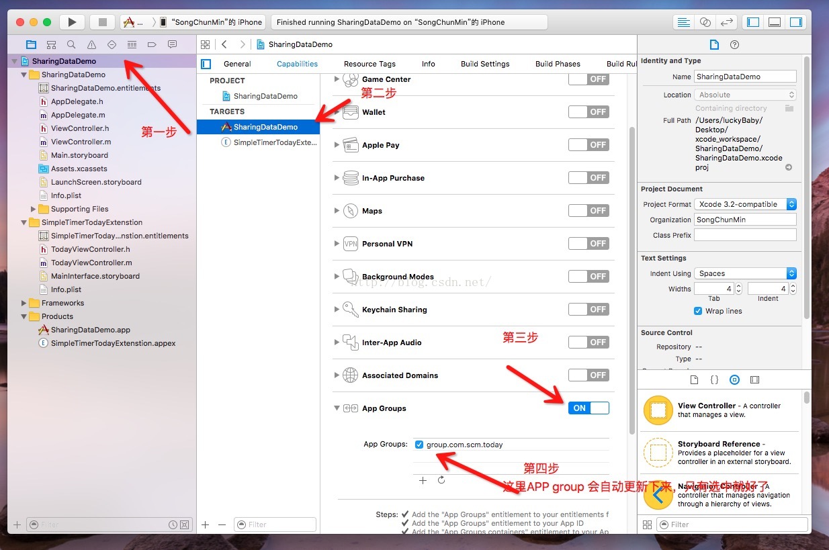Show the Code Snippet library

pyautogui.click(x=714, y=379)
